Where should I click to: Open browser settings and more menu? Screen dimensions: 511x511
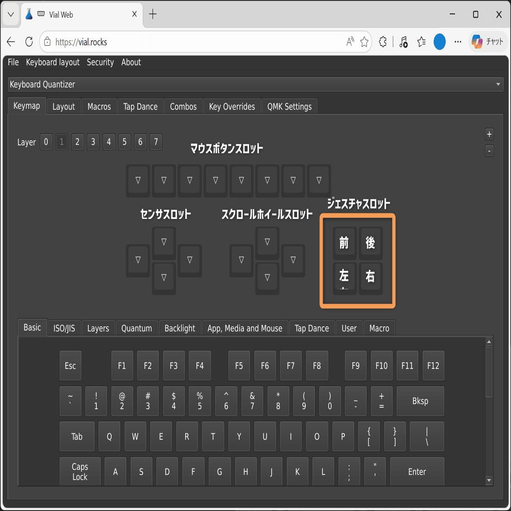(458, 42)
